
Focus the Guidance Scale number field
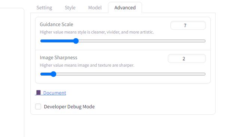pos(188,25)
